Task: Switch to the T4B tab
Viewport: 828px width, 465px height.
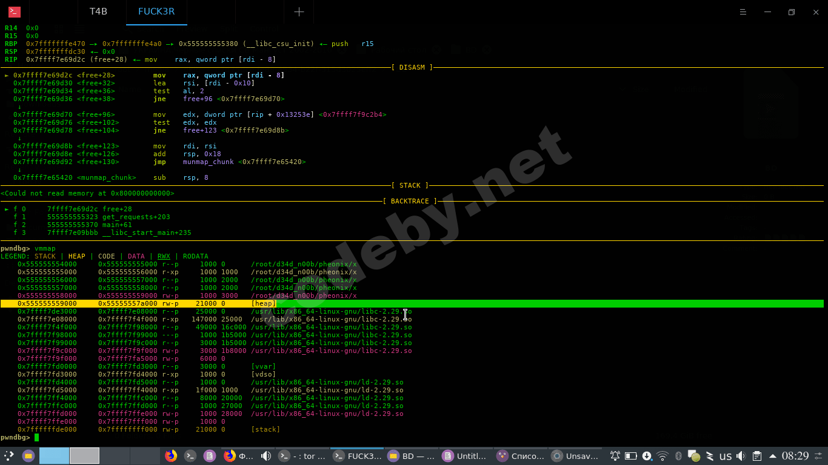Action: 98,12
